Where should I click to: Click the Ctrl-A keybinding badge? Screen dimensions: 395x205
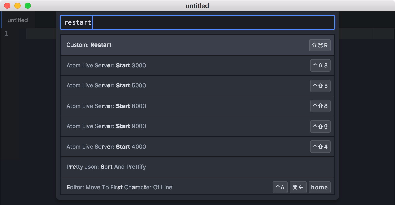(x=280, y=187)
